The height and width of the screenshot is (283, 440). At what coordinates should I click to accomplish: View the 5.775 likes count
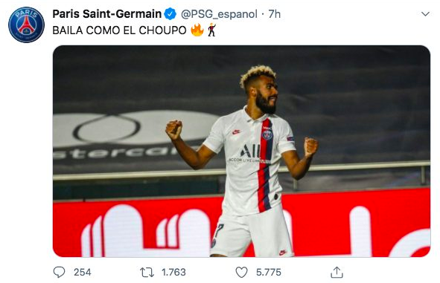[x=269, y=272]
